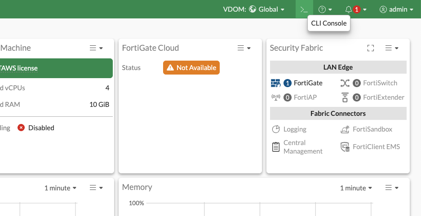Viewport: 421px width, 216px height.
Task: Click the FortiSandbox connector icon
Action: [345, 129]
